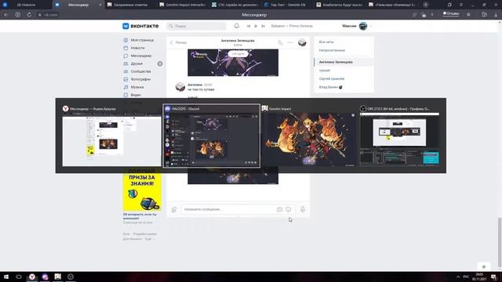Start a call with the phone icon
The image size is (502, 282).
point(281,42)
